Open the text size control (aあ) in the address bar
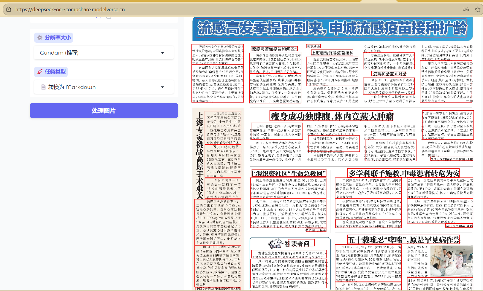Viewport: 483px width, 291px height. click(465, 9)
